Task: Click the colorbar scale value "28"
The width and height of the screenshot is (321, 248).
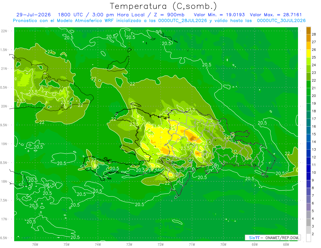Action: coord(314,34)
